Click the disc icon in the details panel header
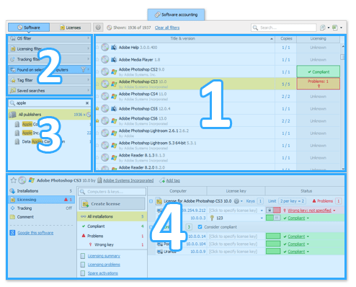The height and width of the screenshot is (287, 356). [x=22, y=180]
